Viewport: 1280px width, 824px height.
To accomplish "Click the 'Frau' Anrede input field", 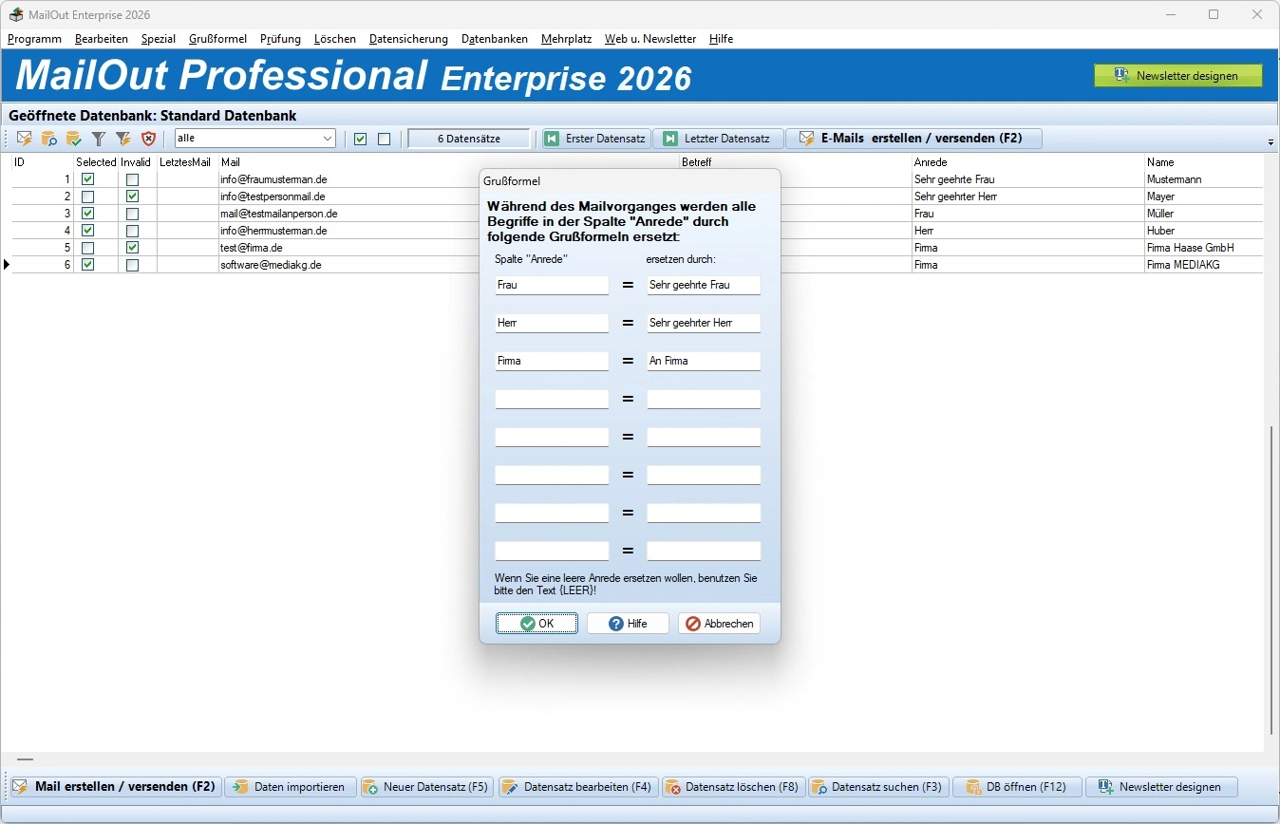I will [552, 285].
